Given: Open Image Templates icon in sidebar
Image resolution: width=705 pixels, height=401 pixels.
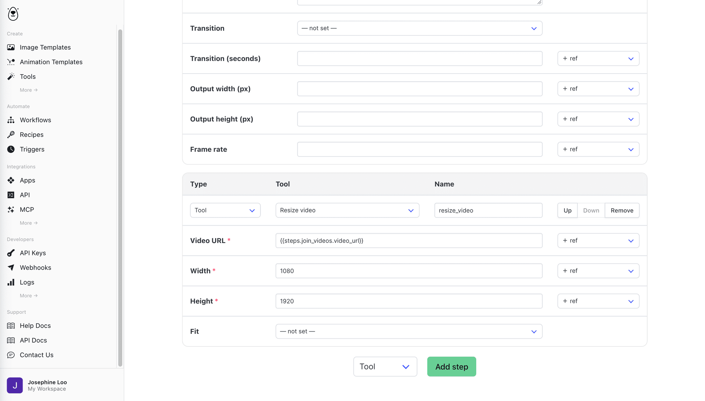Looking at the screenshot, I should tap(11, 47).
